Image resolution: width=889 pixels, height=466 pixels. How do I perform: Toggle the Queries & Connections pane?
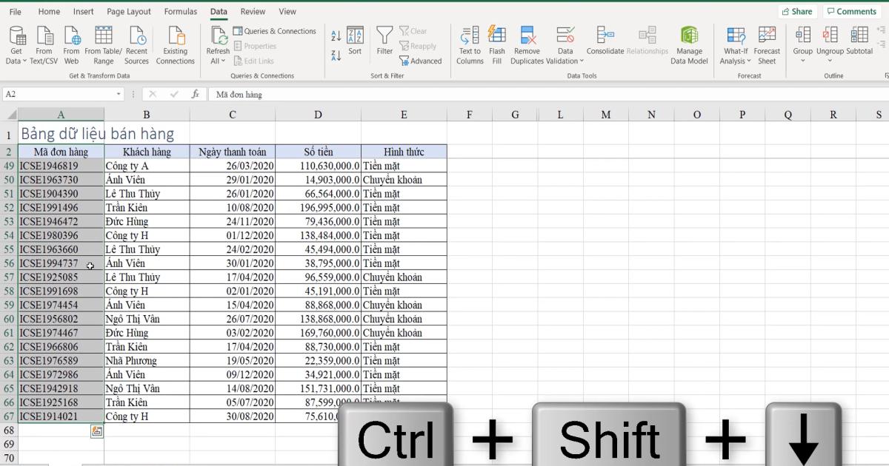[274, 31]
